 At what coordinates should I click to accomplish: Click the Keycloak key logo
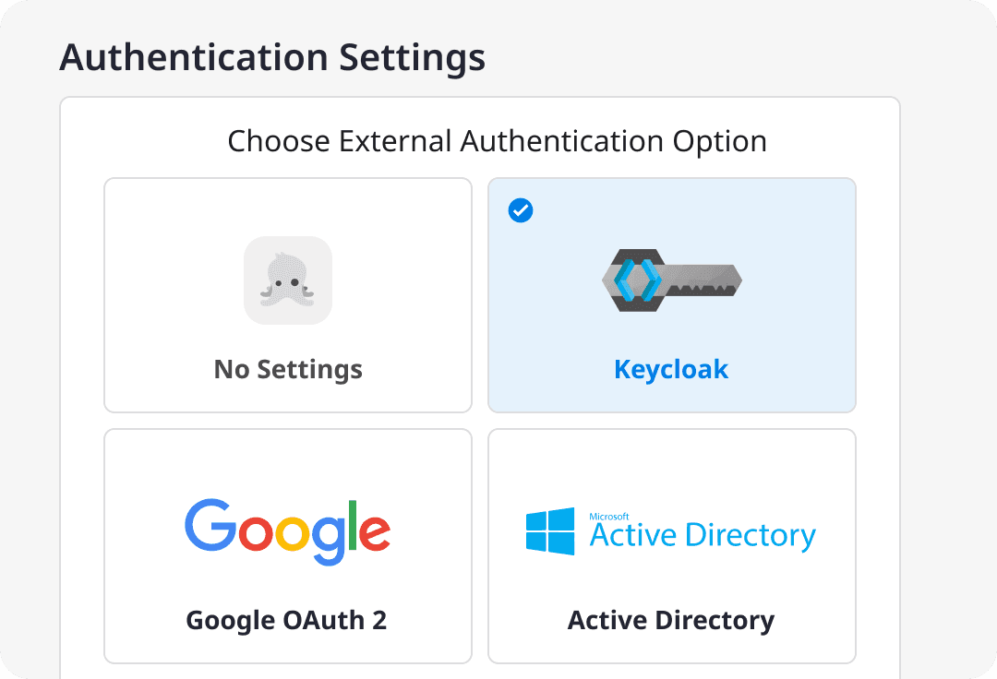(x=671, y=280)
